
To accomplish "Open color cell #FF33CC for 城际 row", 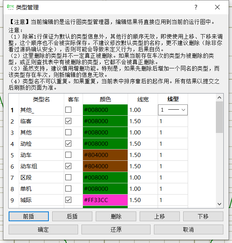I will coord(105,200).
